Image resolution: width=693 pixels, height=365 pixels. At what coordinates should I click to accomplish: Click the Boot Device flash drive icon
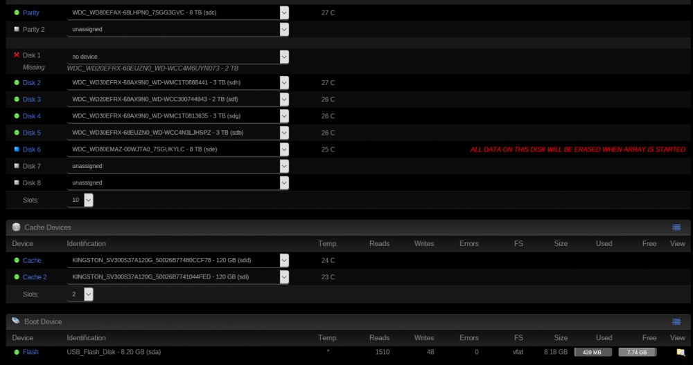pos(16,321)
